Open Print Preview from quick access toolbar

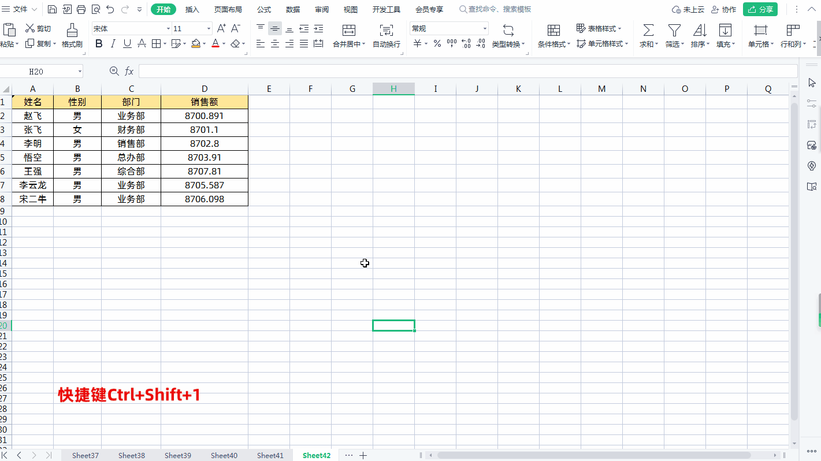[x=96, y=9]
